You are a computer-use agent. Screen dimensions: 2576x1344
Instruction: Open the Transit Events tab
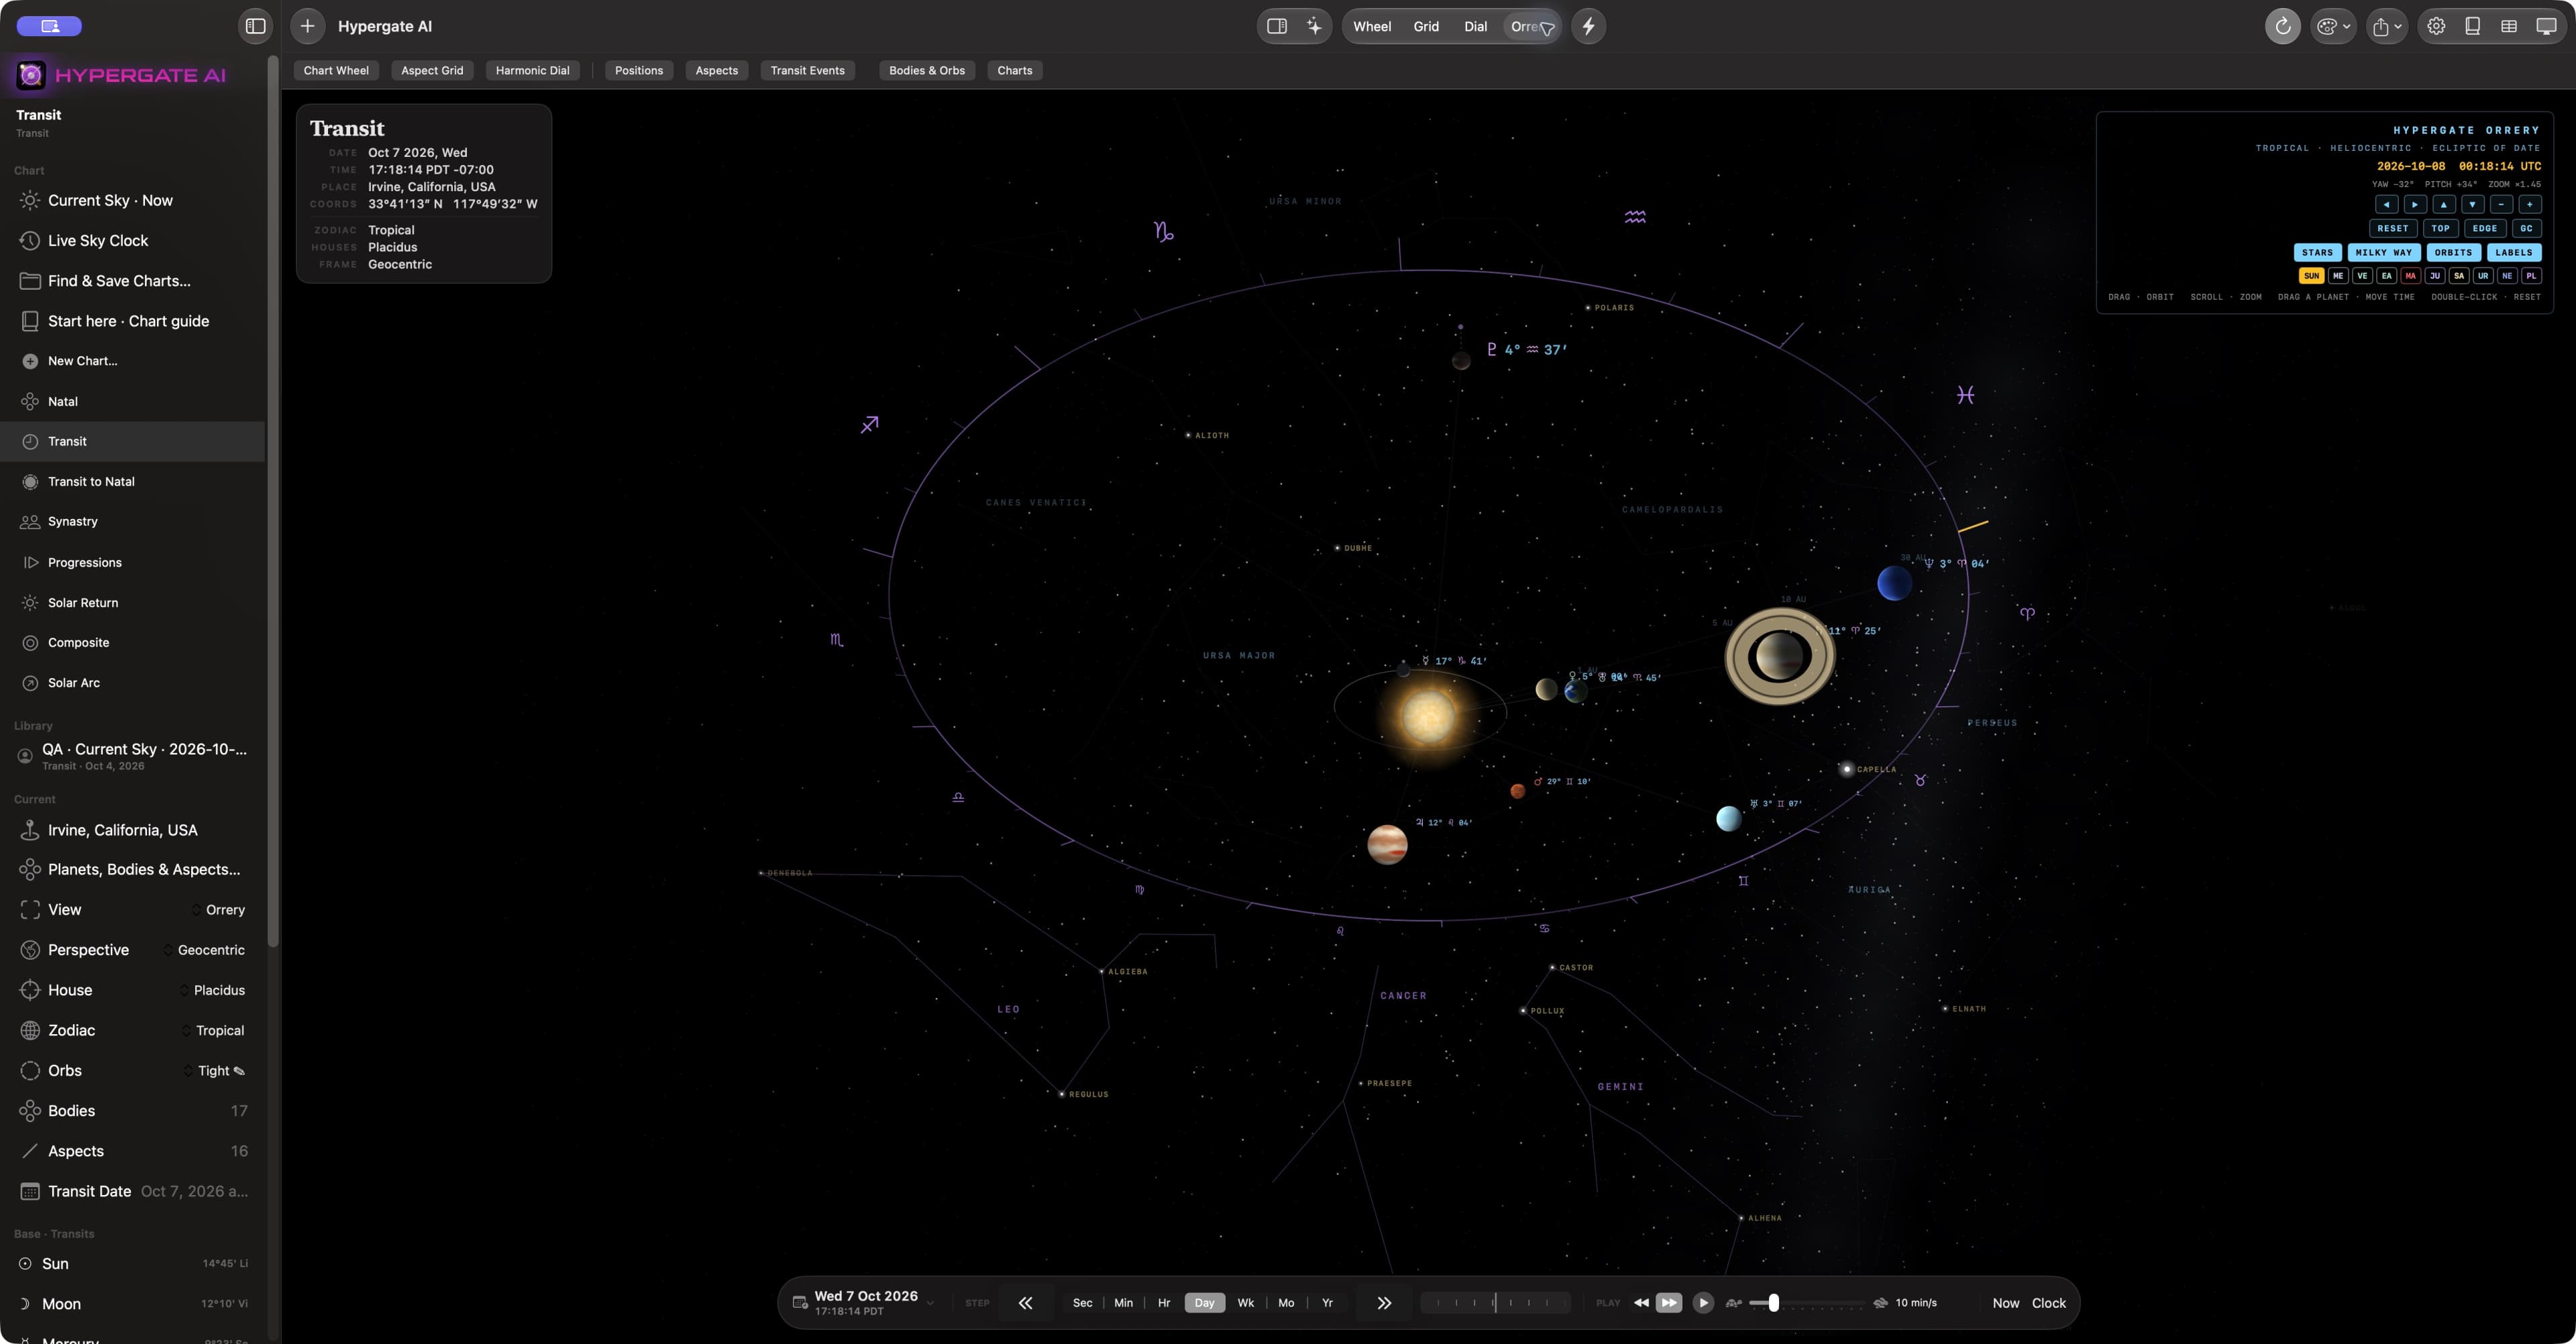click(x=807, y=70)
